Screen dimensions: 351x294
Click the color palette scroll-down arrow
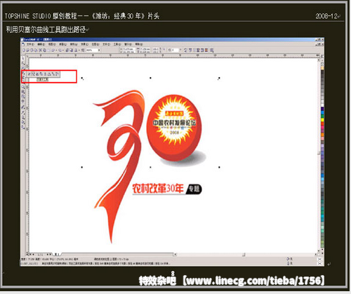(x=322, y=250)
